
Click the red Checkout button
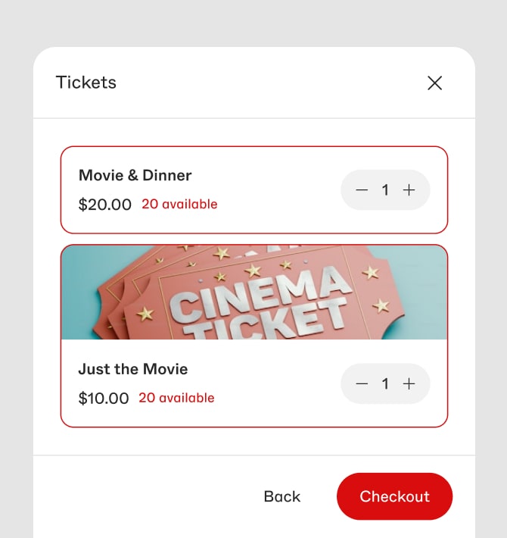click(x=395, y=496)
